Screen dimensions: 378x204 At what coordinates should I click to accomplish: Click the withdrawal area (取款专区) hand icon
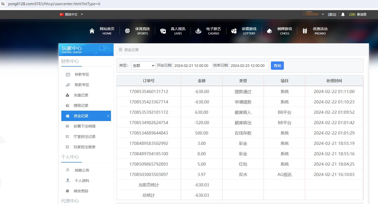(x=68, y=85)
